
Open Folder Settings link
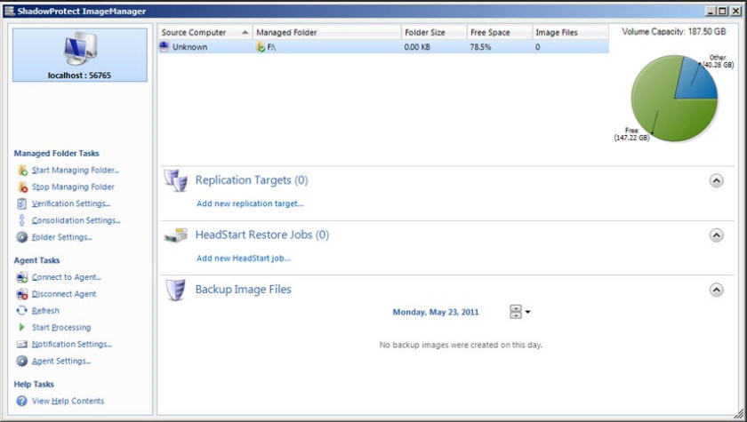62,237
